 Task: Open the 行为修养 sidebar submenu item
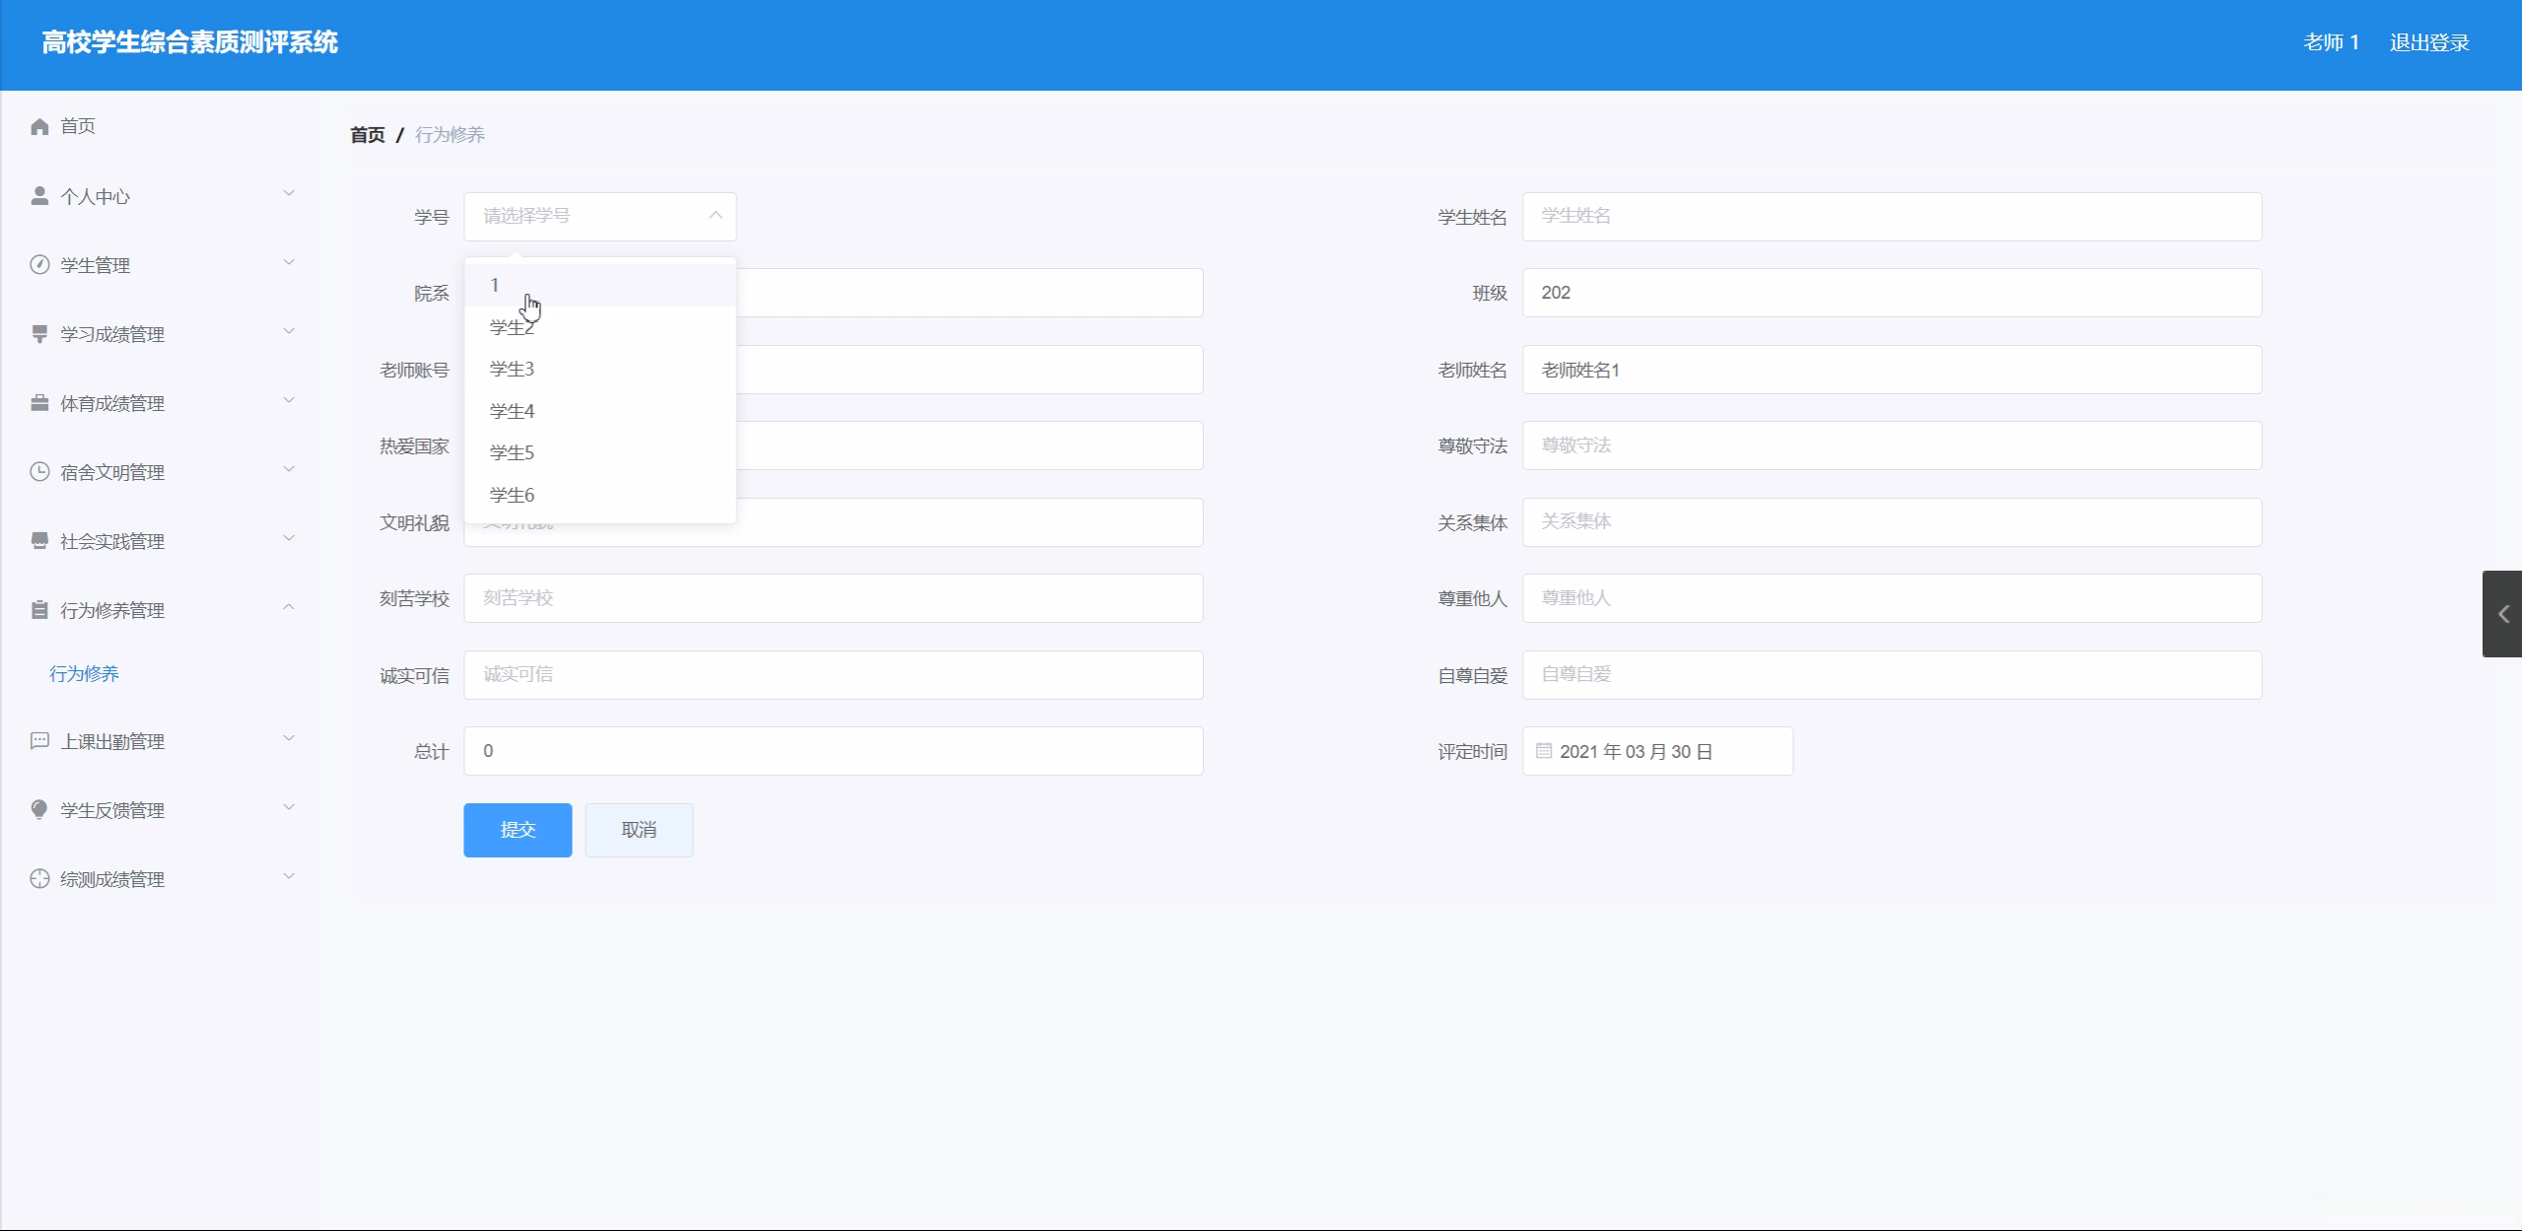[x=85, y=674]
